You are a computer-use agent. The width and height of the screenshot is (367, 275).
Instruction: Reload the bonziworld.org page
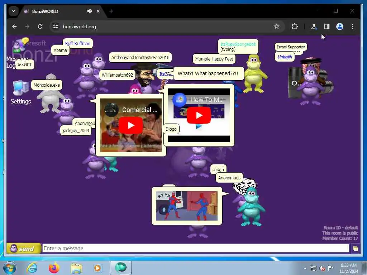40,26
